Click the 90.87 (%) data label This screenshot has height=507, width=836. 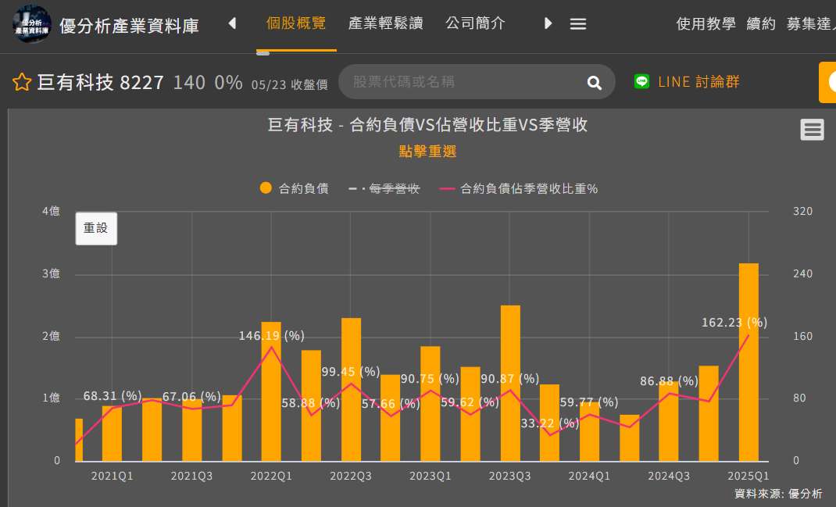(x=509, y=379)
